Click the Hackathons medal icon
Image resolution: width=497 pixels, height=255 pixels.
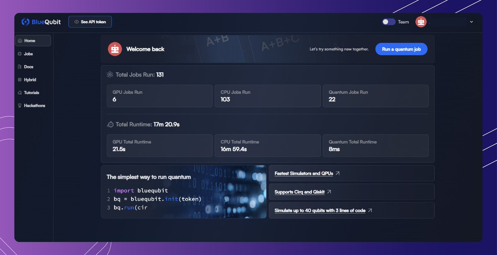pos(19,105)
